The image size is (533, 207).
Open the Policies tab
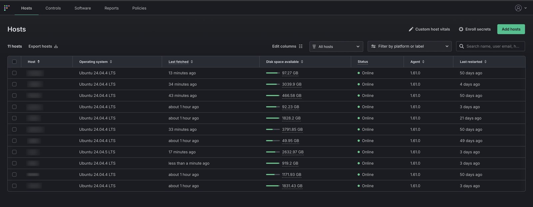pyautogui.click(x=139, y=8)
